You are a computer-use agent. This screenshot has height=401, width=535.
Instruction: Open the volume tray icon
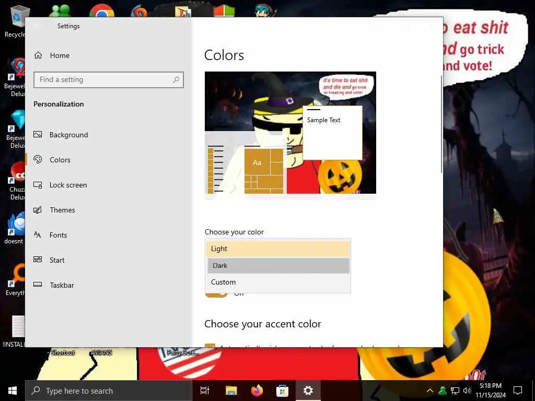(467, 391)
